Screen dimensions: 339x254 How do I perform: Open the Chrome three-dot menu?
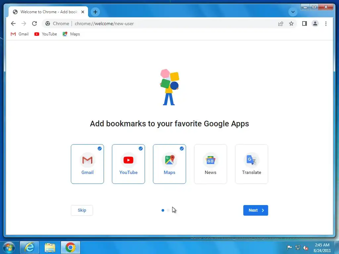tap(326, 23)
